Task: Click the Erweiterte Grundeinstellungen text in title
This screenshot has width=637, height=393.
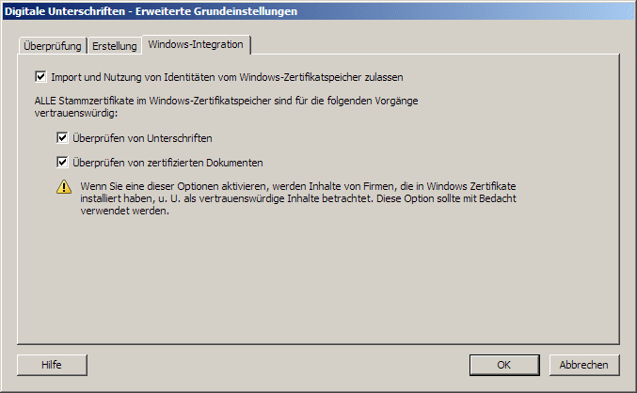Action: [x=216, y=11]
